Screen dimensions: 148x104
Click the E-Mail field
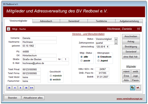[45, 63]
